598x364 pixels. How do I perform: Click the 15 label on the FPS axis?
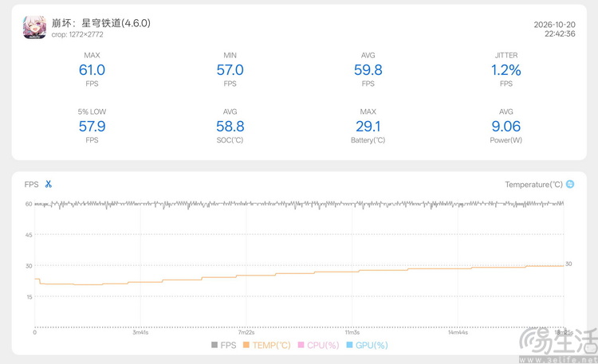[29, 296]
